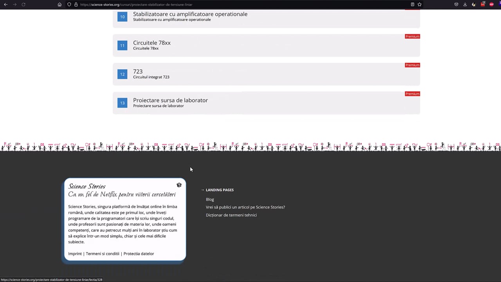Open the red extension with counter badge

483,4
